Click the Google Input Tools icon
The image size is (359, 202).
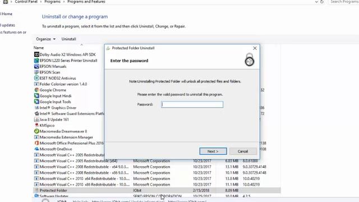(x=36, y=102)
